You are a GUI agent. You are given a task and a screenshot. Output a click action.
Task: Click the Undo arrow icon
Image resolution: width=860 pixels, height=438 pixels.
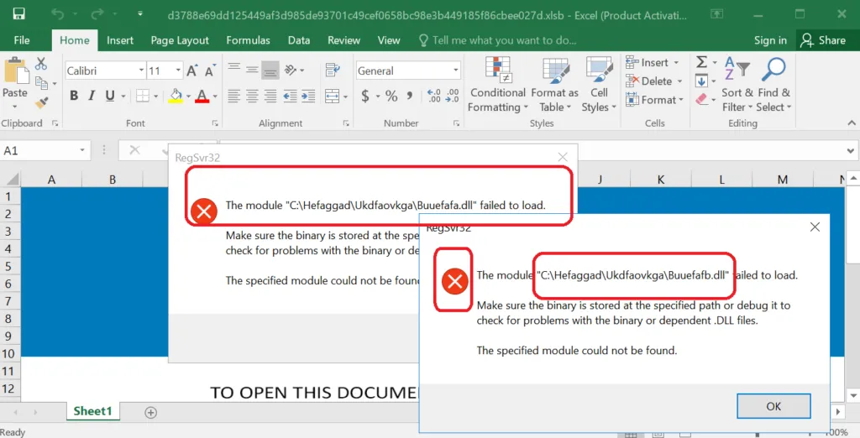click(58, 13)
